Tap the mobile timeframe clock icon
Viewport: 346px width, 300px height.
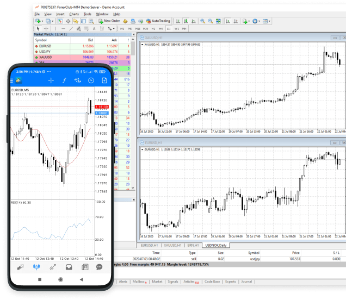pos(91,80)
